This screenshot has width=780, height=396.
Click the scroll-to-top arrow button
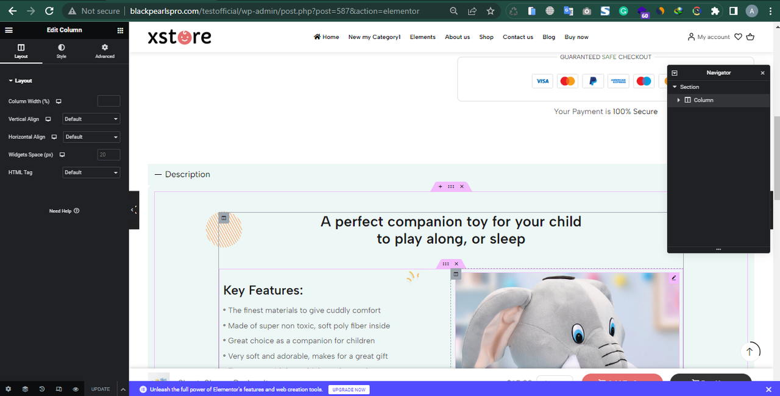(750, 352)
